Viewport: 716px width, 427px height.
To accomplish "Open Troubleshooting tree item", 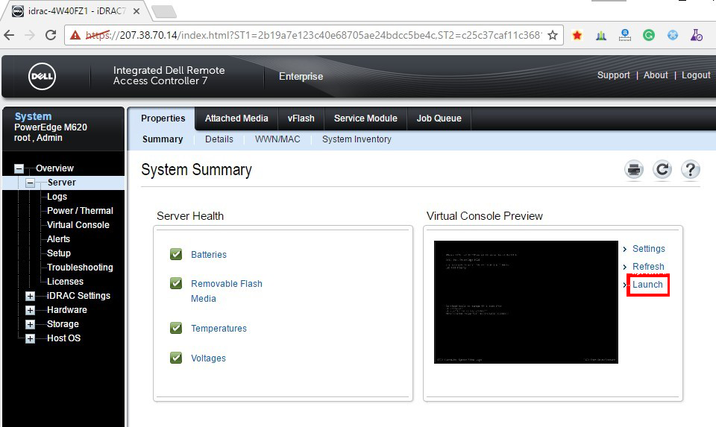I will (80, 268).
